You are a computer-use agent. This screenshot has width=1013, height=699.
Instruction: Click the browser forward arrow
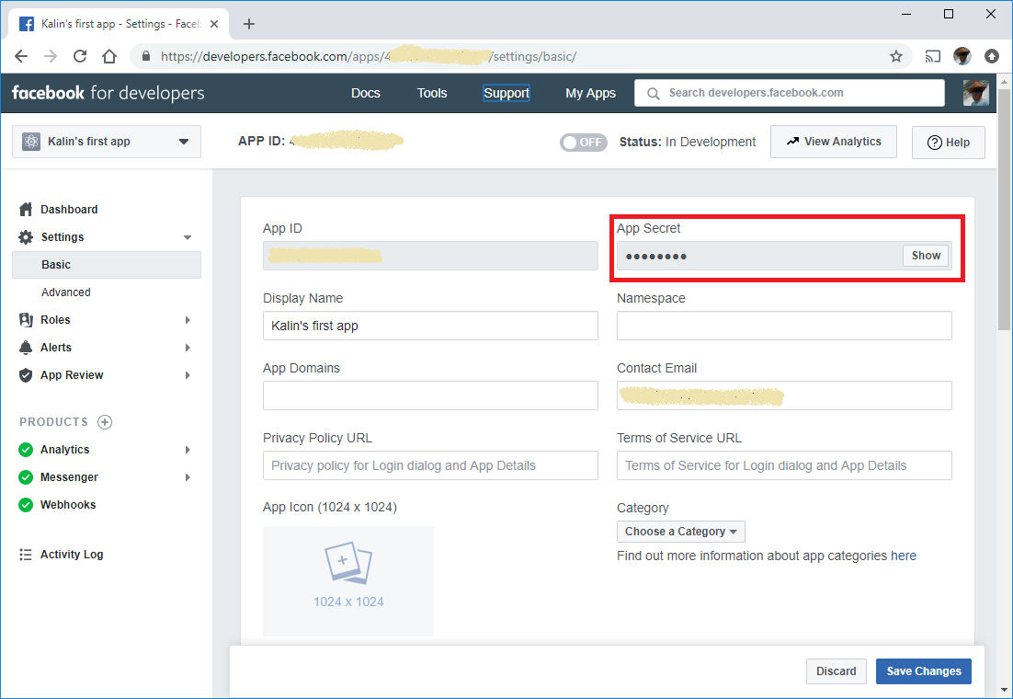51,56
